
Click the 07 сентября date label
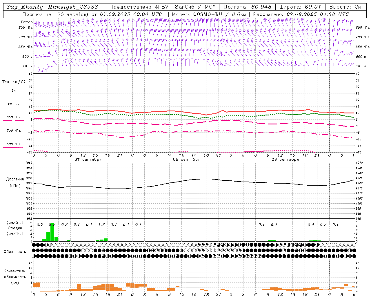click(x=88, y=160)
